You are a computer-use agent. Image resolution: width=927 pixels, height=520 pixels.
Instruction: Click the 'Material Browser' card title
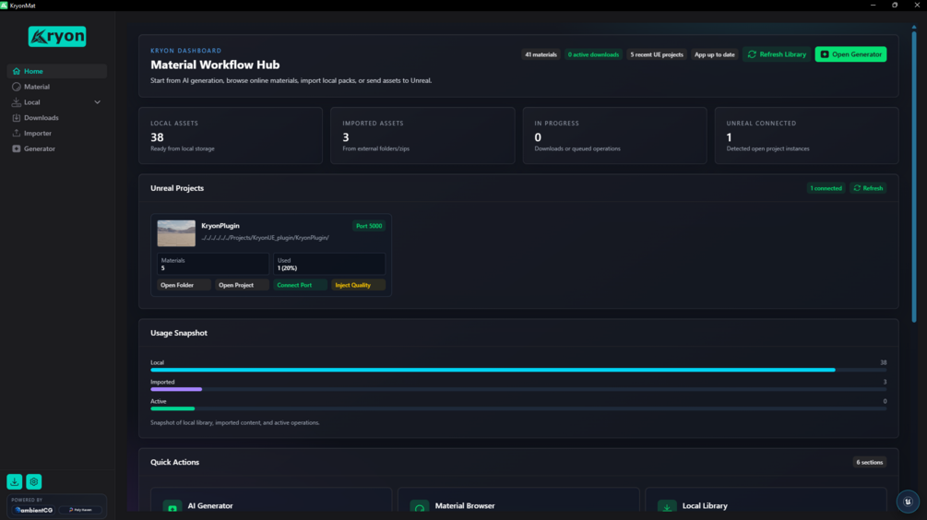pyautogui.click(x=465, y=506)
